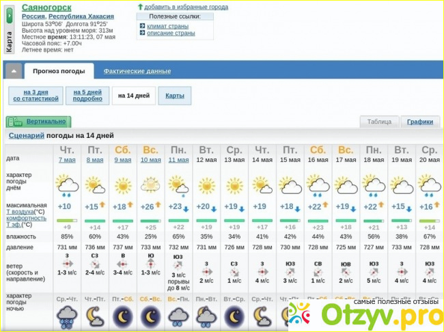
Task: Click the sunny icon for Saturday 9 мая
Action: (x=123, y=184)
